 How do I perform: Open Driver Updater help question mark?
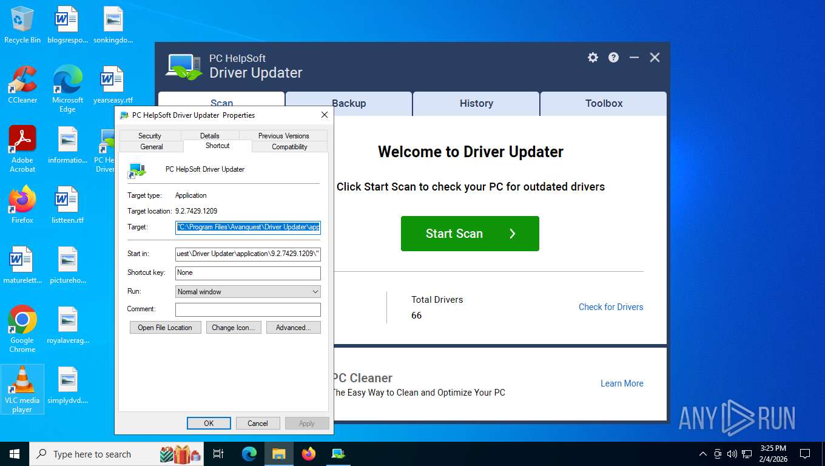click(x=614, y=58)
